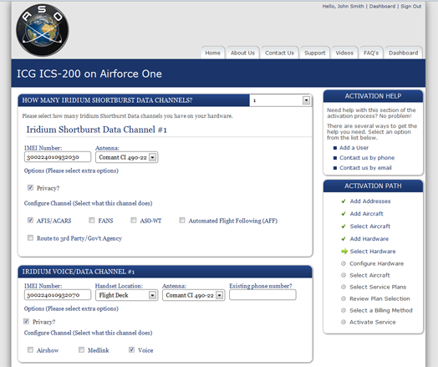Click the Sign Out link
The height and width of the screenshot is (367, 438).
point(411,6)
